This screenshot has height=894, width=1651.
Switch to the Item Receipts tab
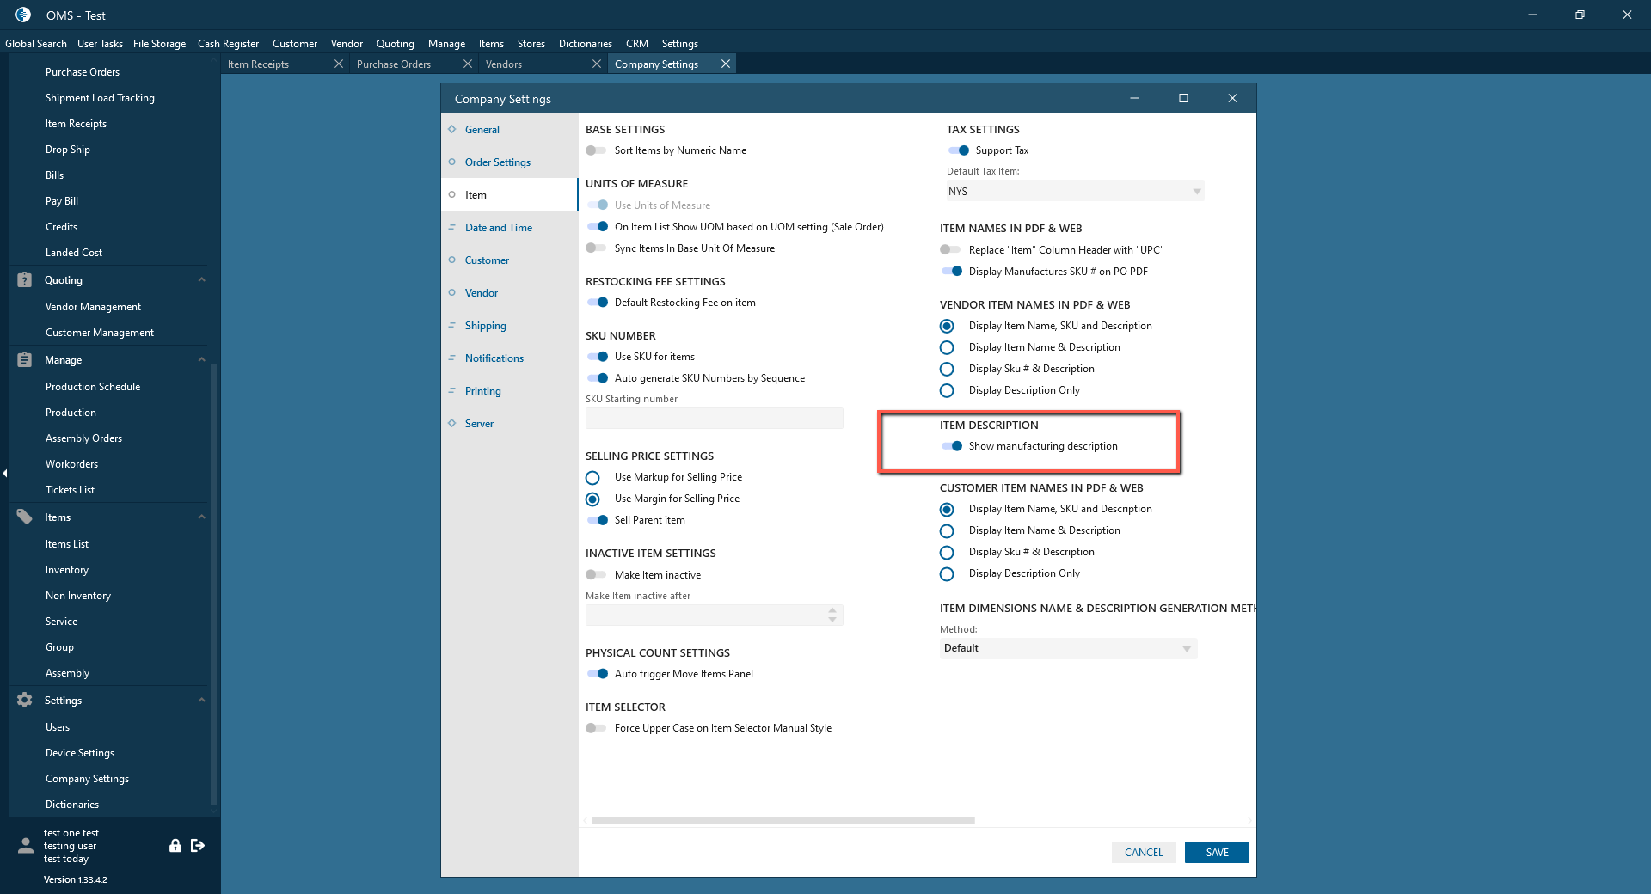pos(258,64)
